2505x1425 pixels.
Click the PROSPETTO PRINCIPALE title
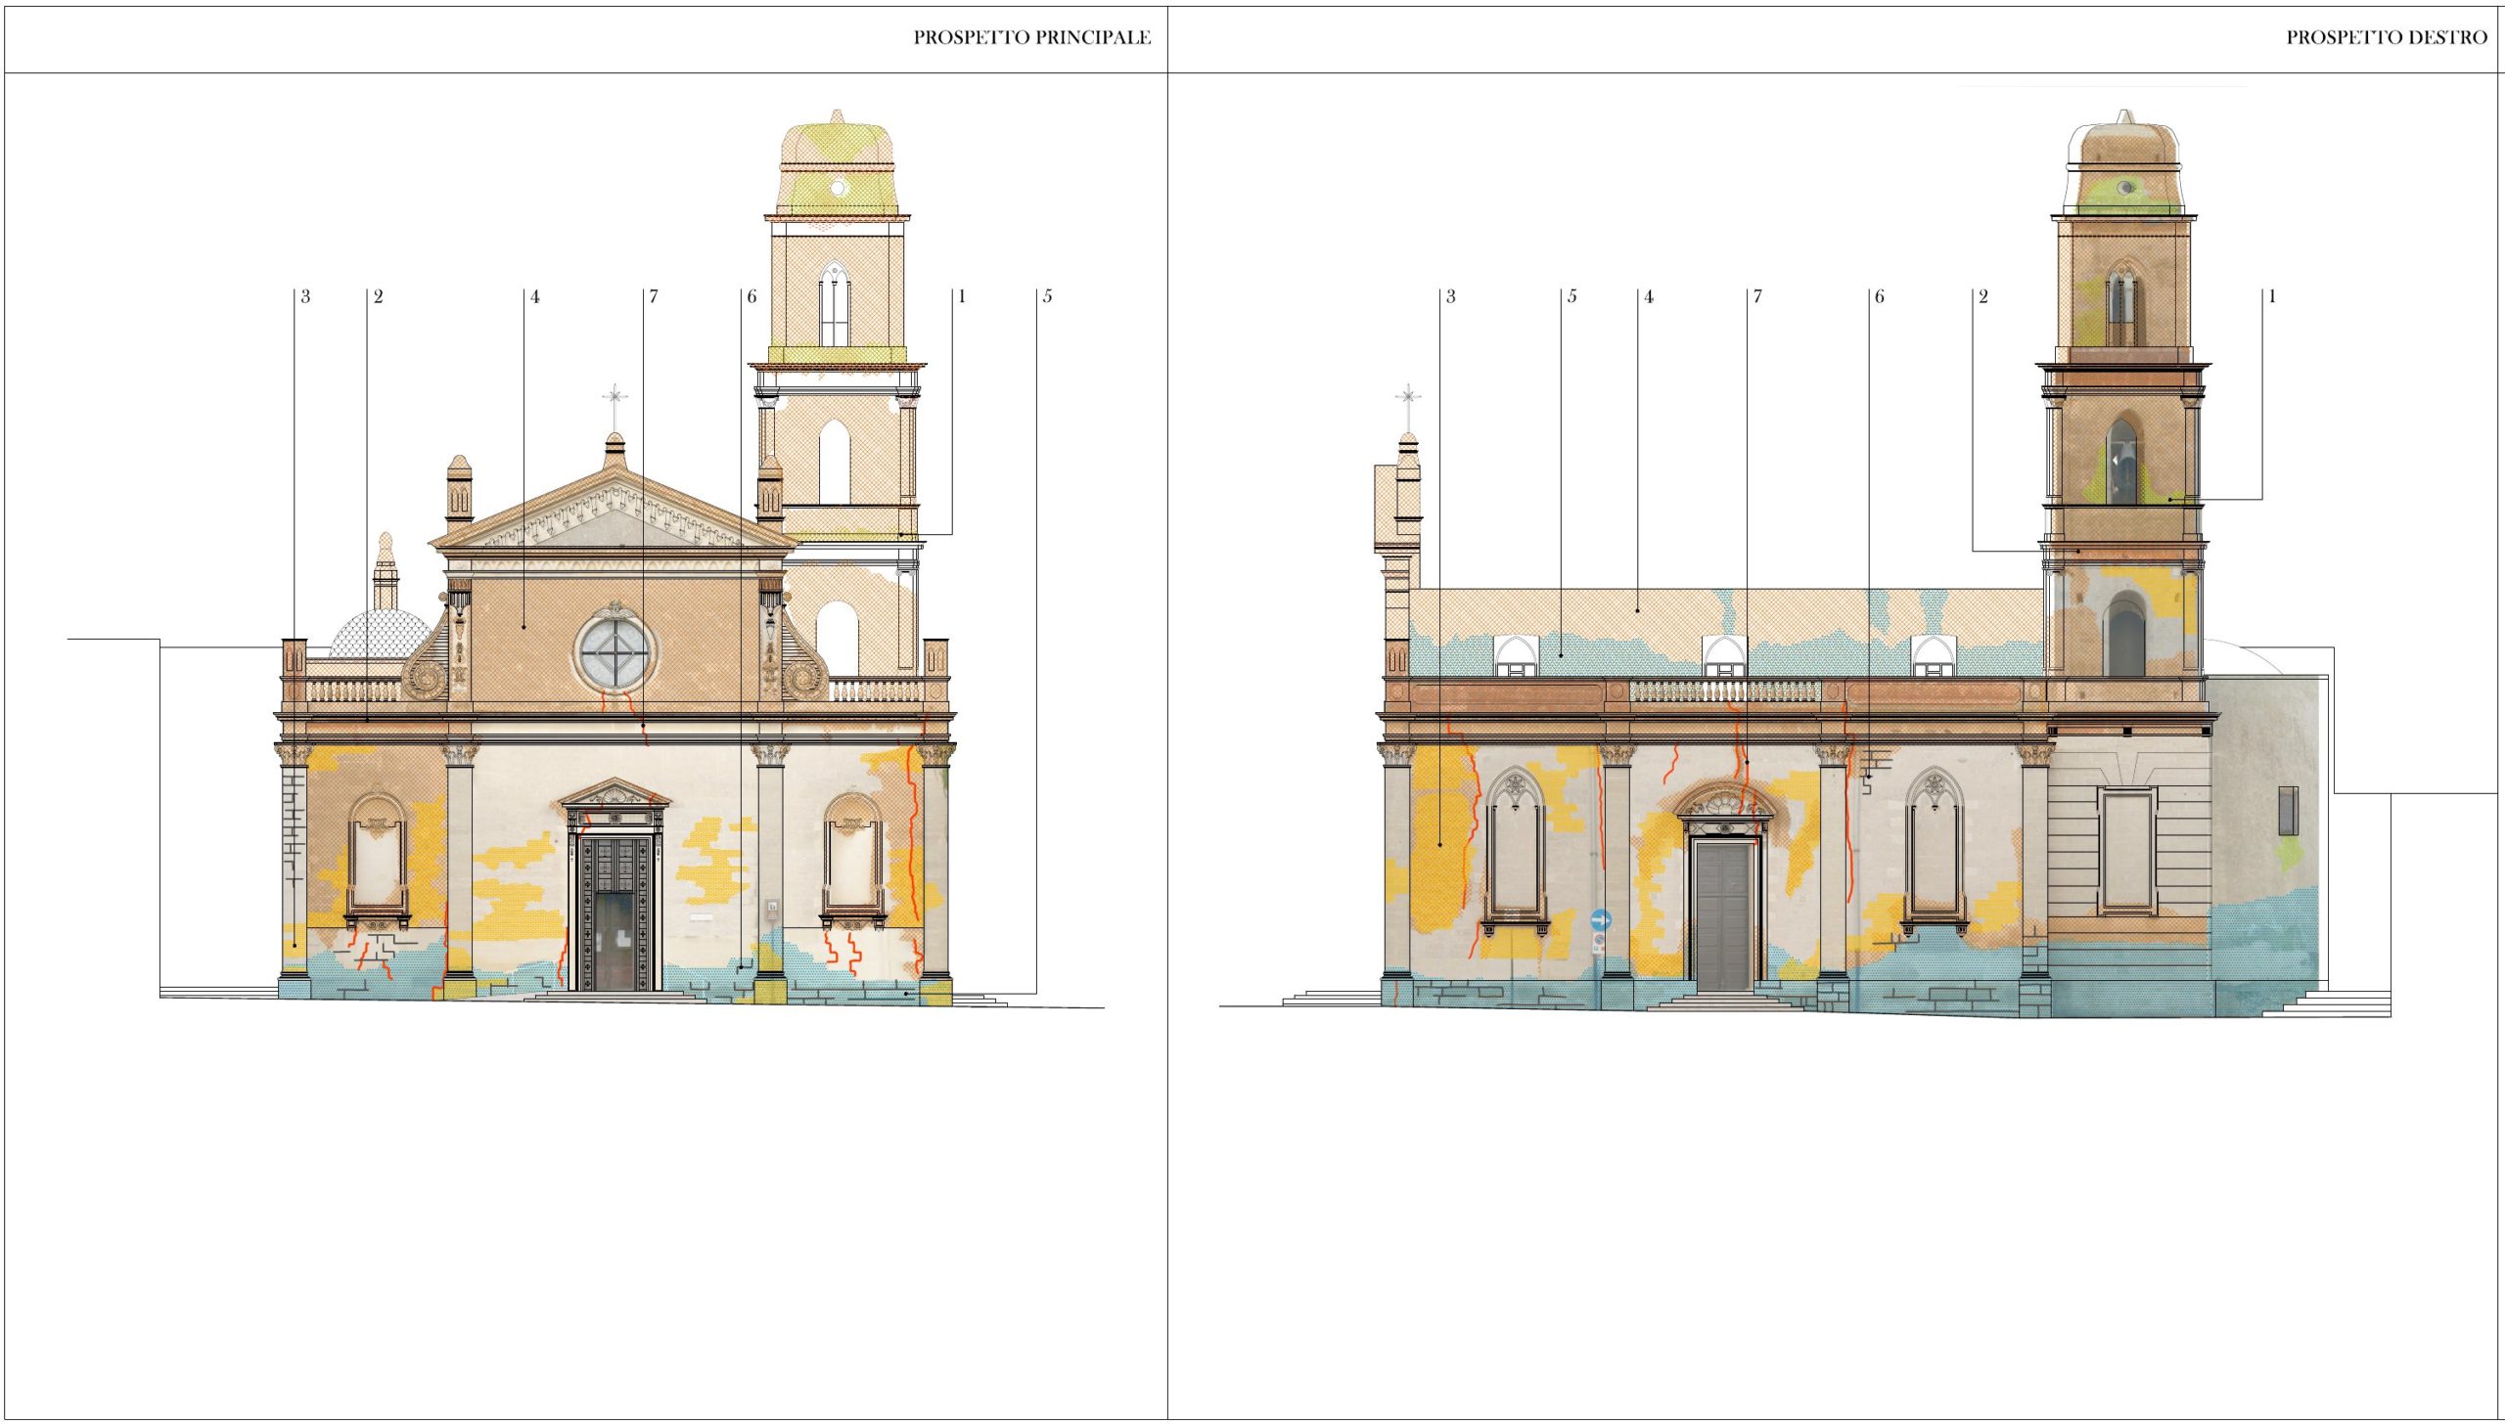pos(1031,37)
